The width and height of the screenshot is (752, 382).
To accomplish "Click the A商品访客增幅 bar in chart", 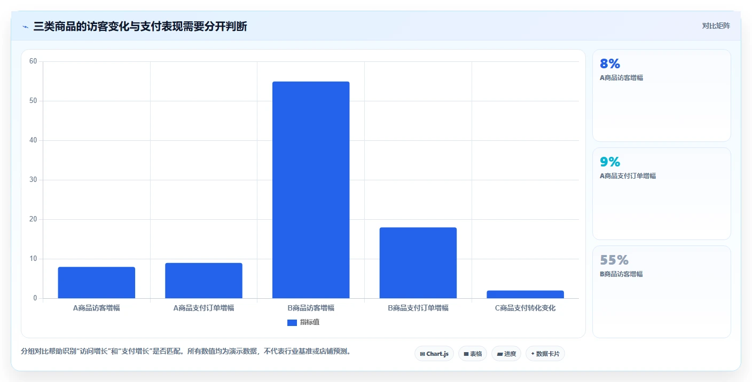I will (97, 283).
